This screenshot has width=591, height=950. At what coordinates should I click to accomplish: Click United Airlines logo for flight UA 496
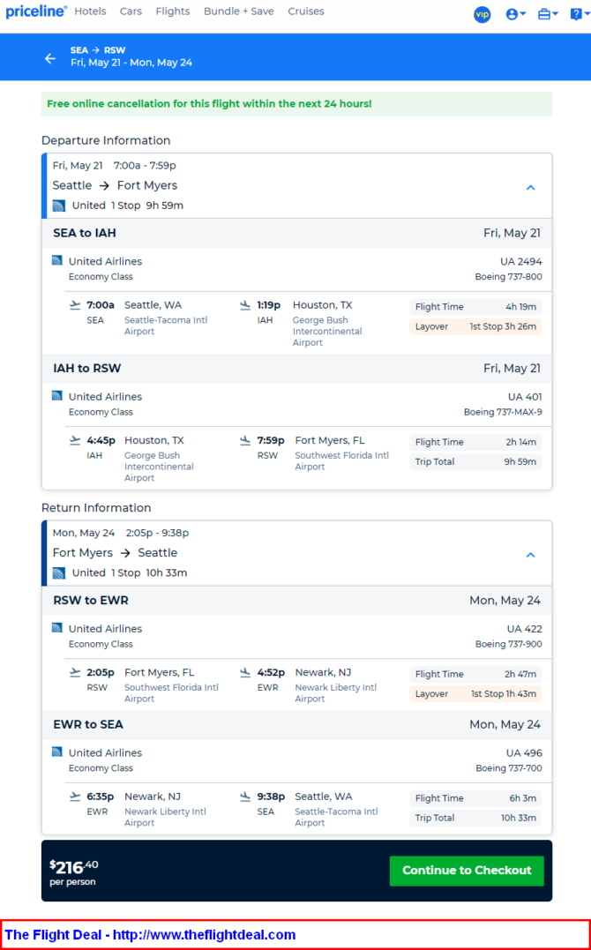point(57,752)
